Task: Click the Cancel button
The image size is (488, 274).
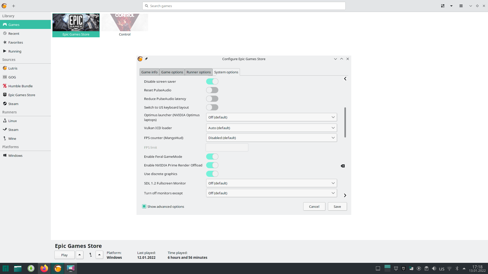Action: (314, 207)
